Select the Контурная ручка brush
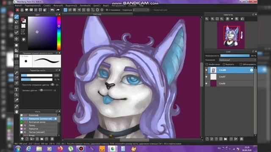Viewport: 271px width, 152px height. (39, 122)
